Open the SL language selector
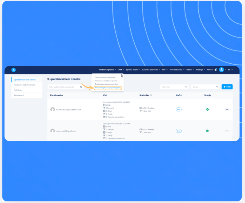Viewport: 245px width, 203px height. coord(230,70)
